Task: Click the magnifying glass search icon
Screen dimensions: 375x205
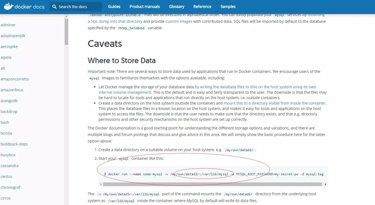Action: (54, 6)
